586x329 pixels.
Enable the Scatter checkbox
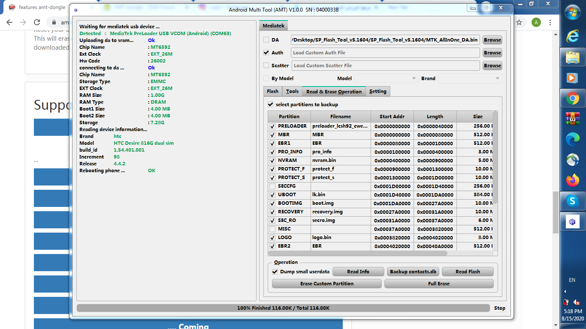(266, 66)
